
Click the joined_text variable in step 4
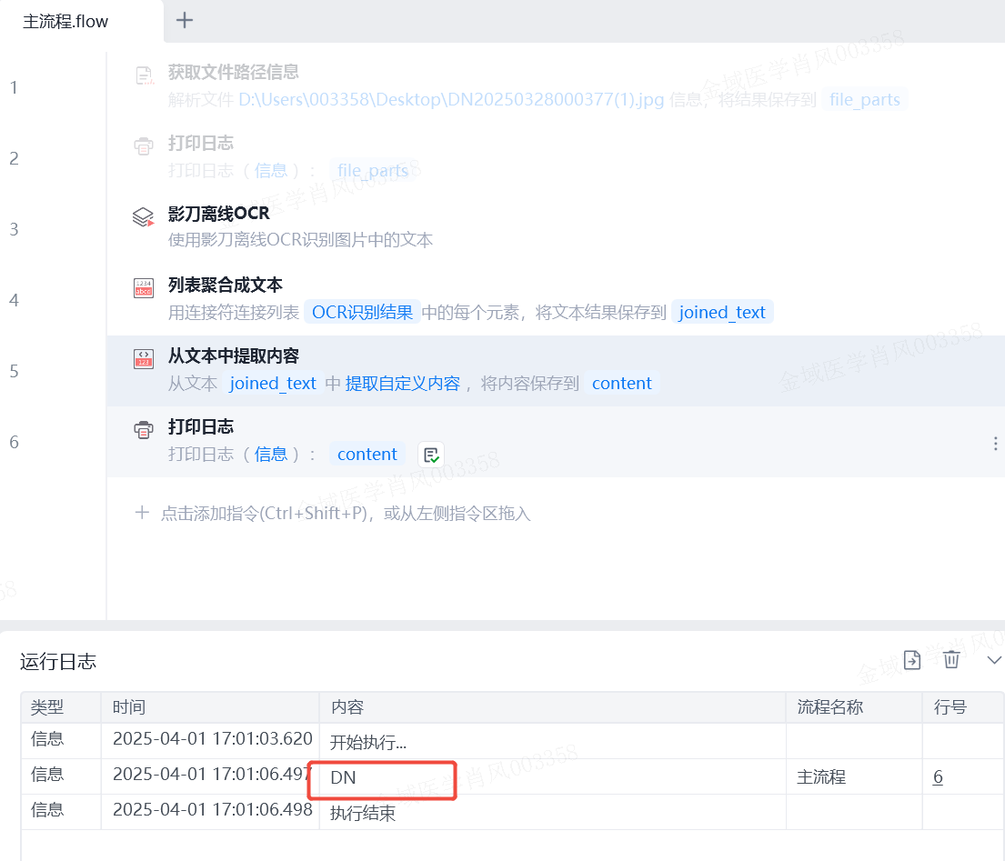(x=722, y=312)
